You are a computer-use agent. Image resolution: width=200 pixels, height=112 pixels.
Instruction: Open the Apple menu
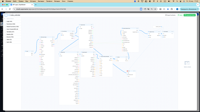(x=3, y=1)
